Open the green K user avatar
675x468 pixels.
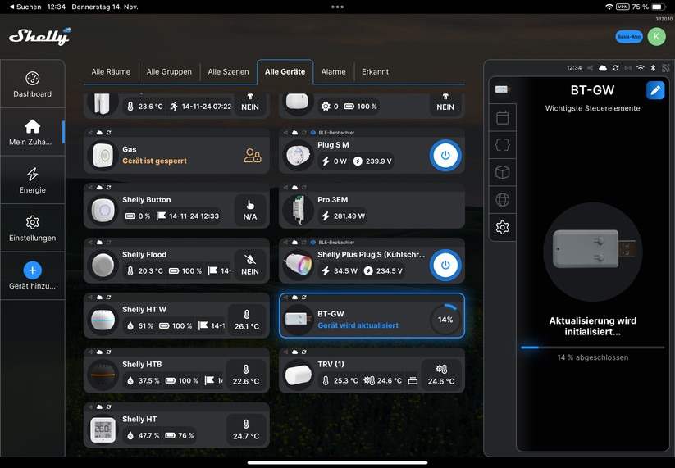(x=656, y=37)
